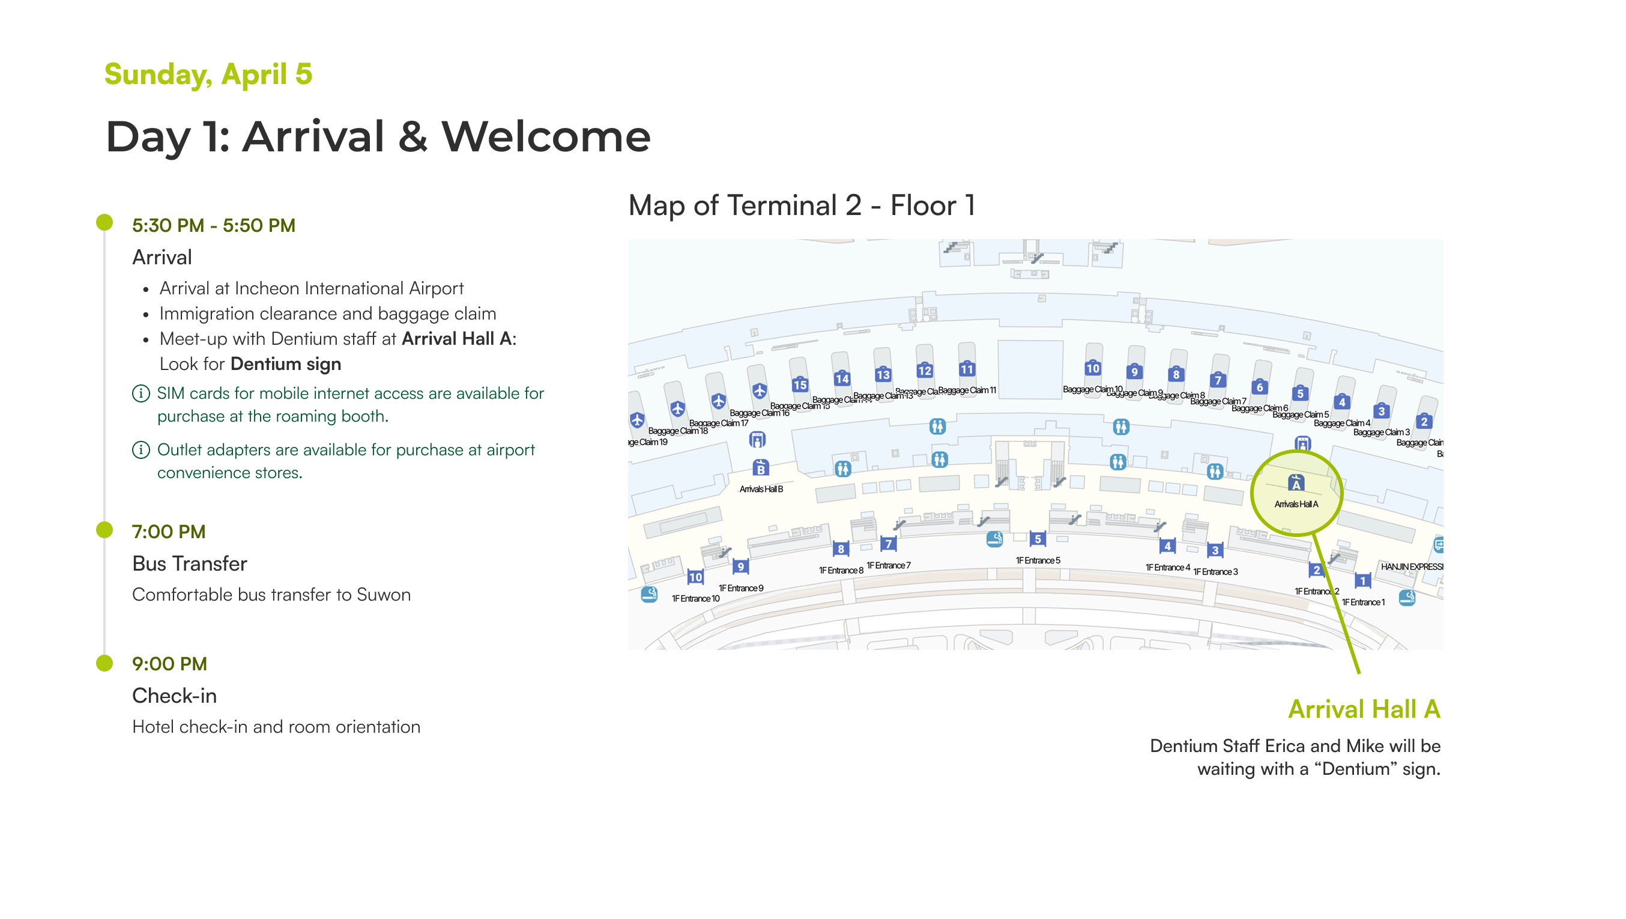Click the Arrivals Hall A map icon
This screenshot has height=919, width=1626.
point(1295,484)
